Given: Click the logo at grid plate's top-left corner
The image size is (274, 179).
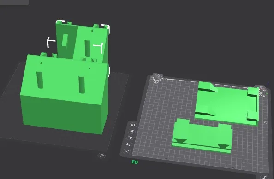Looking at the screenshot, I should 157,79.
